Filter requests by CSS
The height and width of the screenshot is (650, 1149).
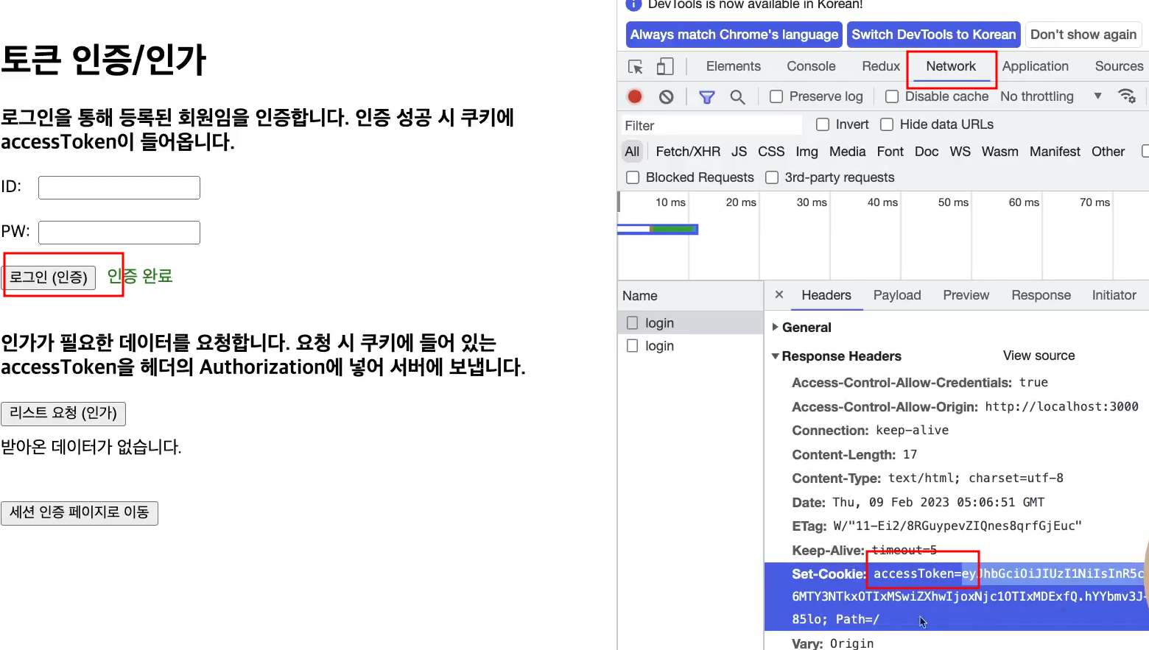point(771,152)
